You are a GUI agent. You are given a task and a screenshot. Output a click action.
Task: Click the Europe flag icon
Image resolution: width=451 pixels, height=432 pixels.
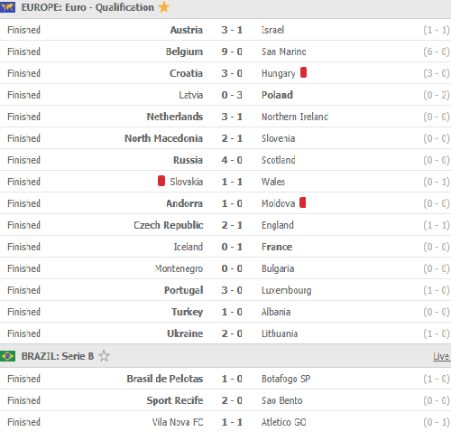tap(7, 7)
